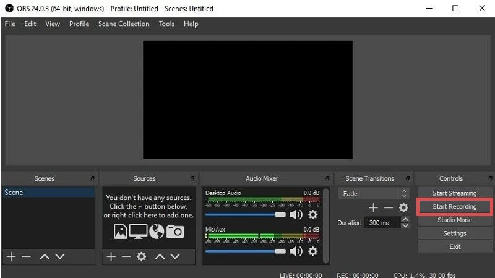This screenshot has width=495, height=278.
Task: Add a new scene with plus icon
Action: pos(11,256)
